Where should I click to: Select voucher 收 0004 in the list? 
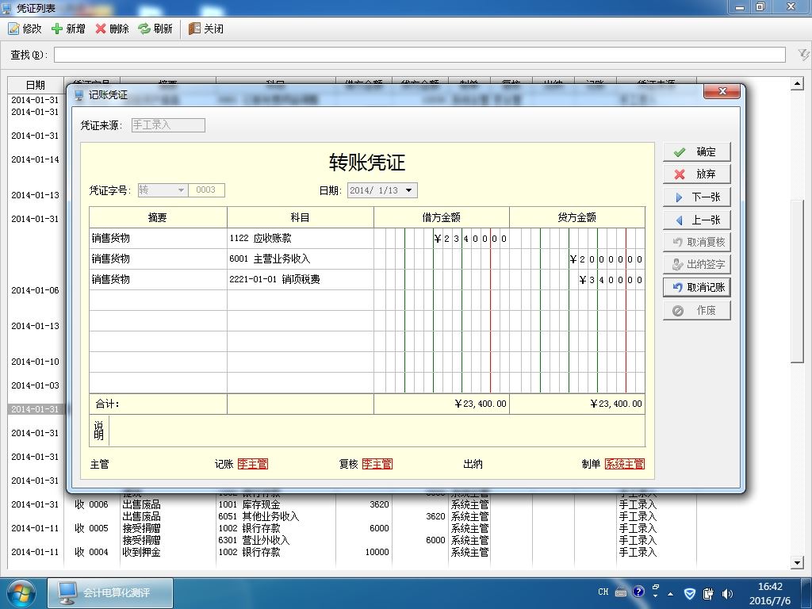point(92,552)
